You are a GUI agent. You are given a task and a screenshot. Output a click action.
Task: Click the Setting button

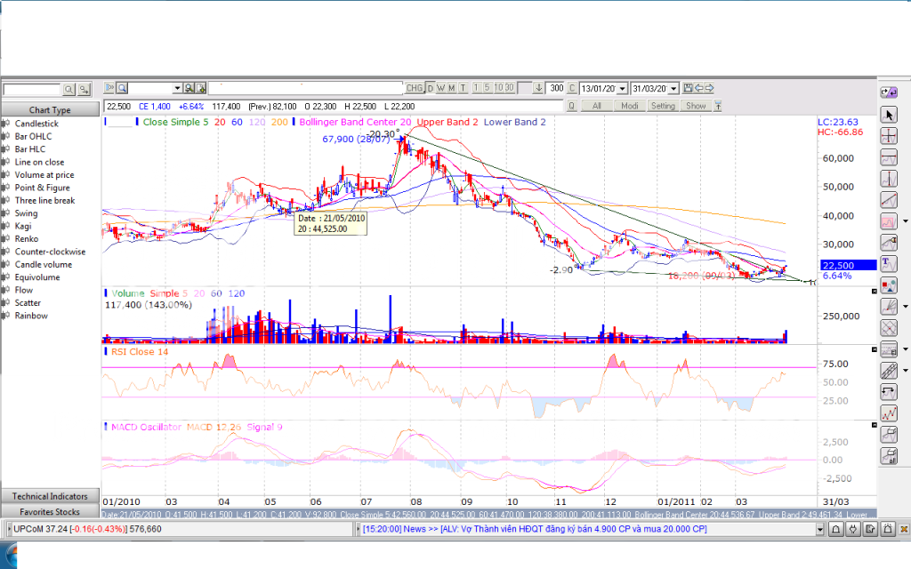[662, 106]
